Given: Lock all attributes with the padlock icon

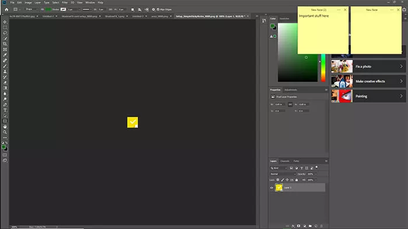Looking at the screenshot, I should click(x=296, y=180).
